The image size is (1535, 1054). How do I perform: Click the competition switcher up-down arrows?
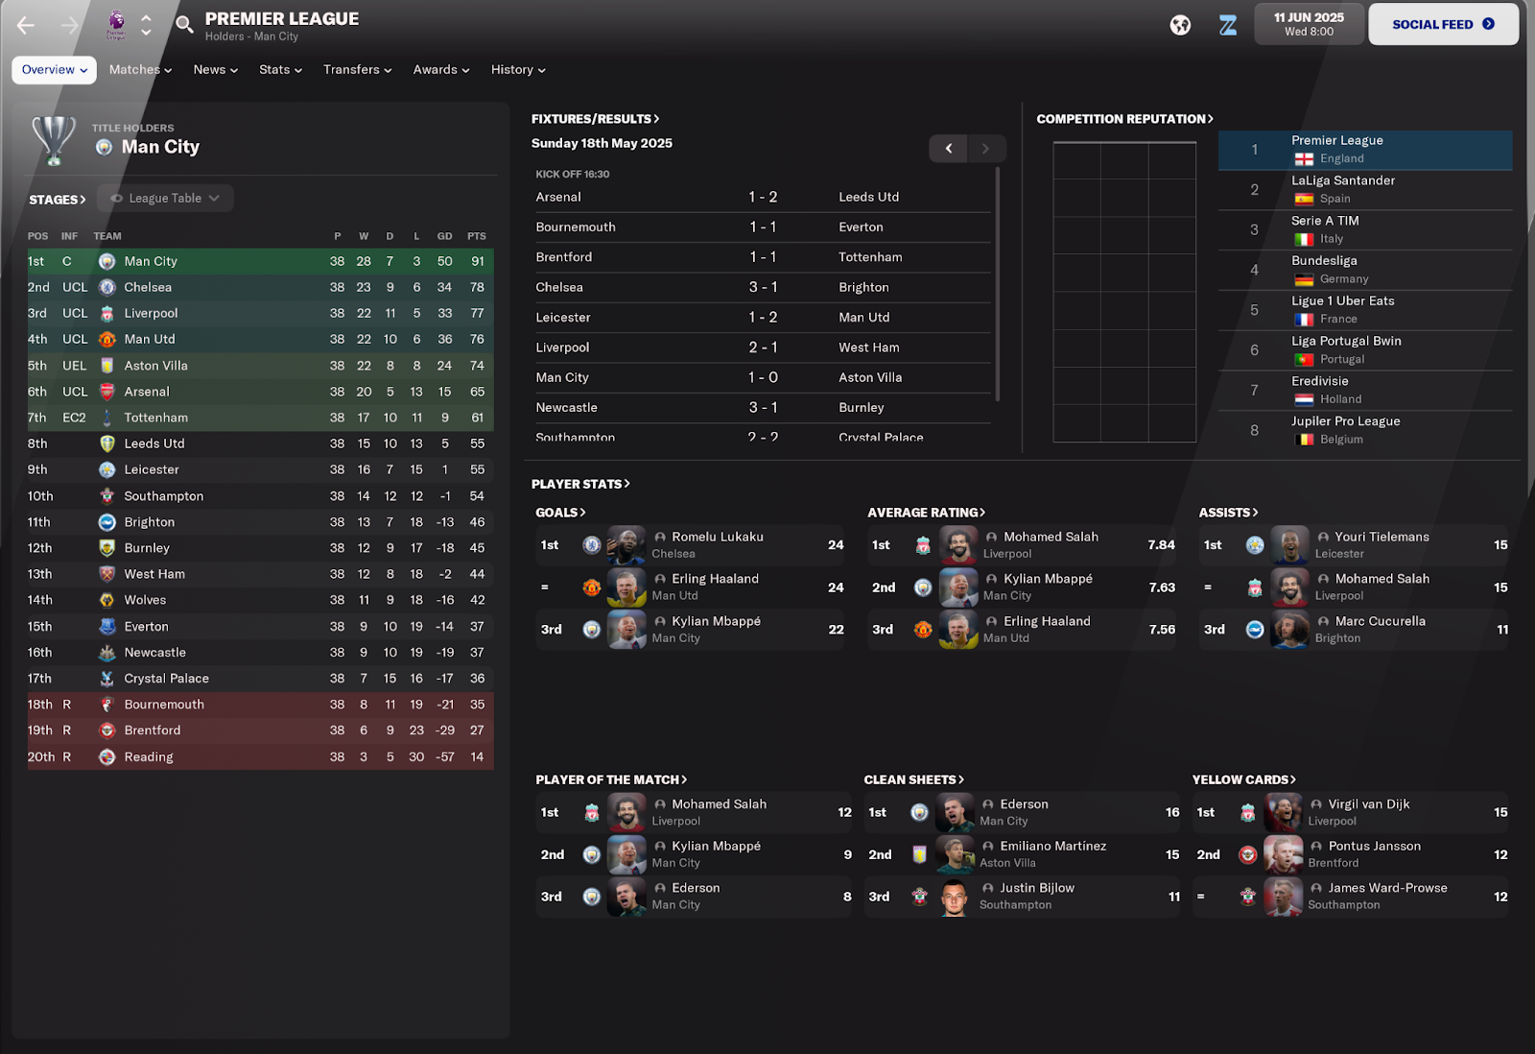[146, 25]
